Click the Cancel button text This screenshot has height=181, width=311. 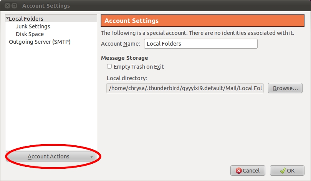[x=251, y=171]
